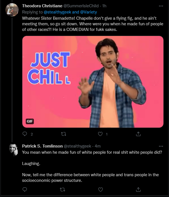The height and width of the screenshot is (197, 169).
Task: Click the Patrick S. Tomlinson display name
Action: pyautogui.click(x=43, y=146)
